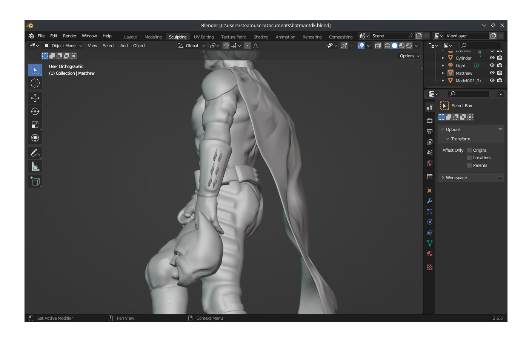The width and height of the screenshot is (532, 351).
Task: Activate the Transform tool
Action: pyautogui.click(x=35, y=138)
